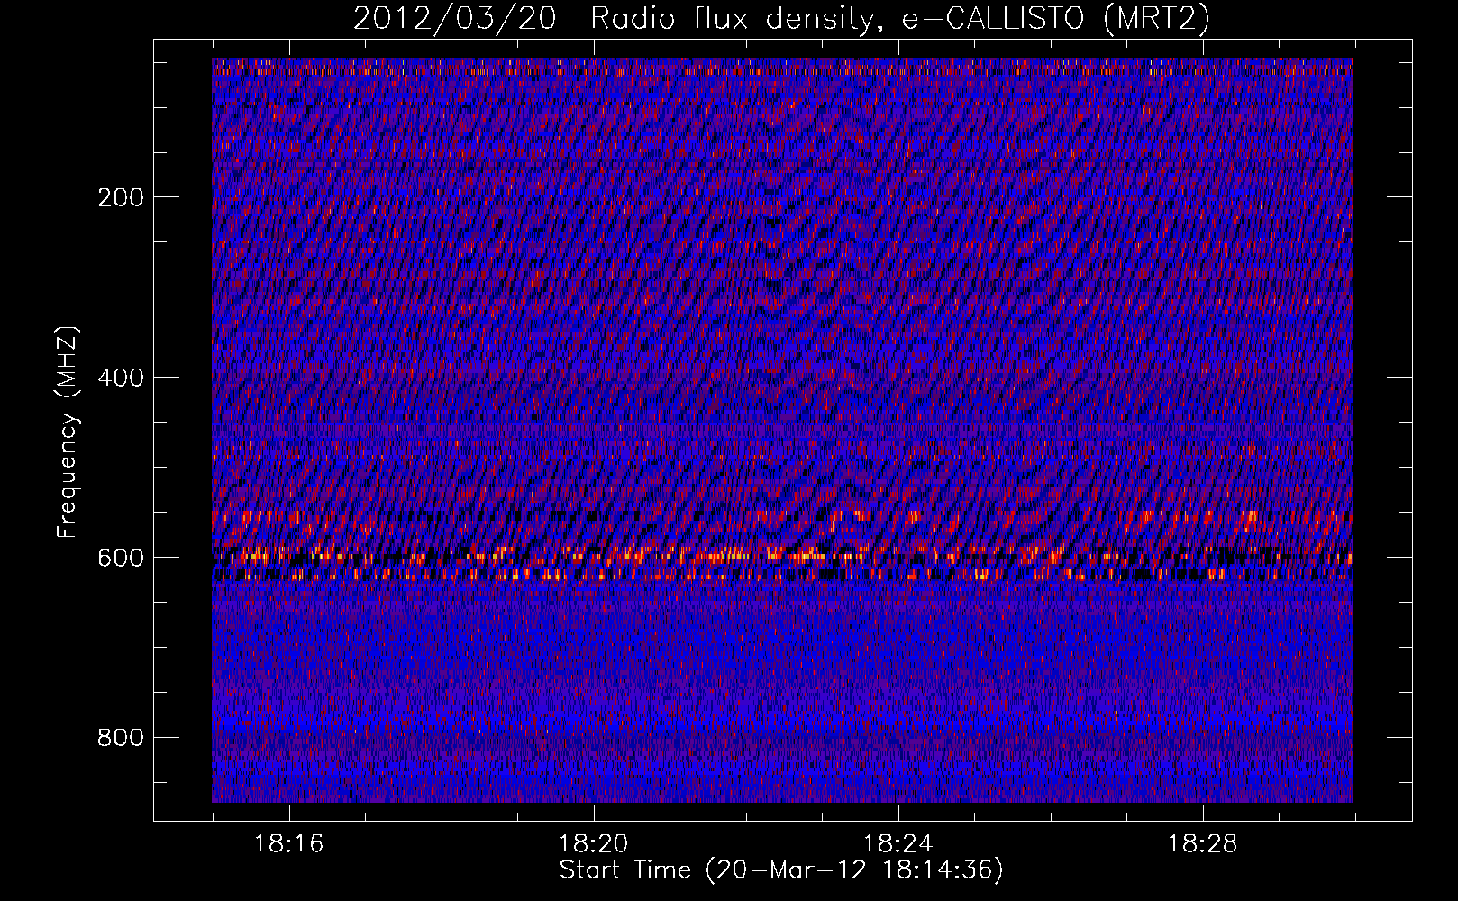
Task: Select the 'Frequency (MHZ)' y-axis label
Action: tap(68, 432)
